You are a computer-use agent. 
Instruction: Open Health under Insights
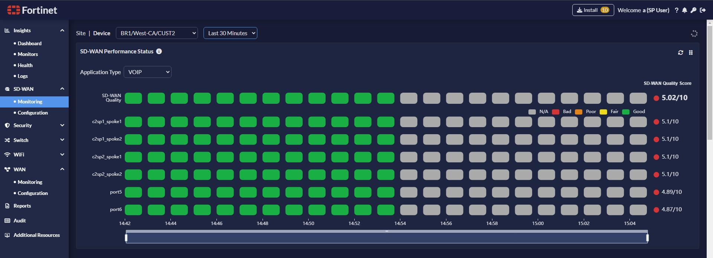(x=25, y=65)
